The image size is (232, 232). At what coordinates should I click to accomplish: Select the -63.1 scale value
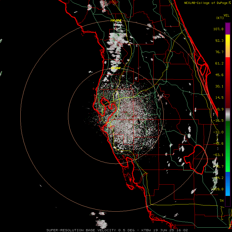218,155
